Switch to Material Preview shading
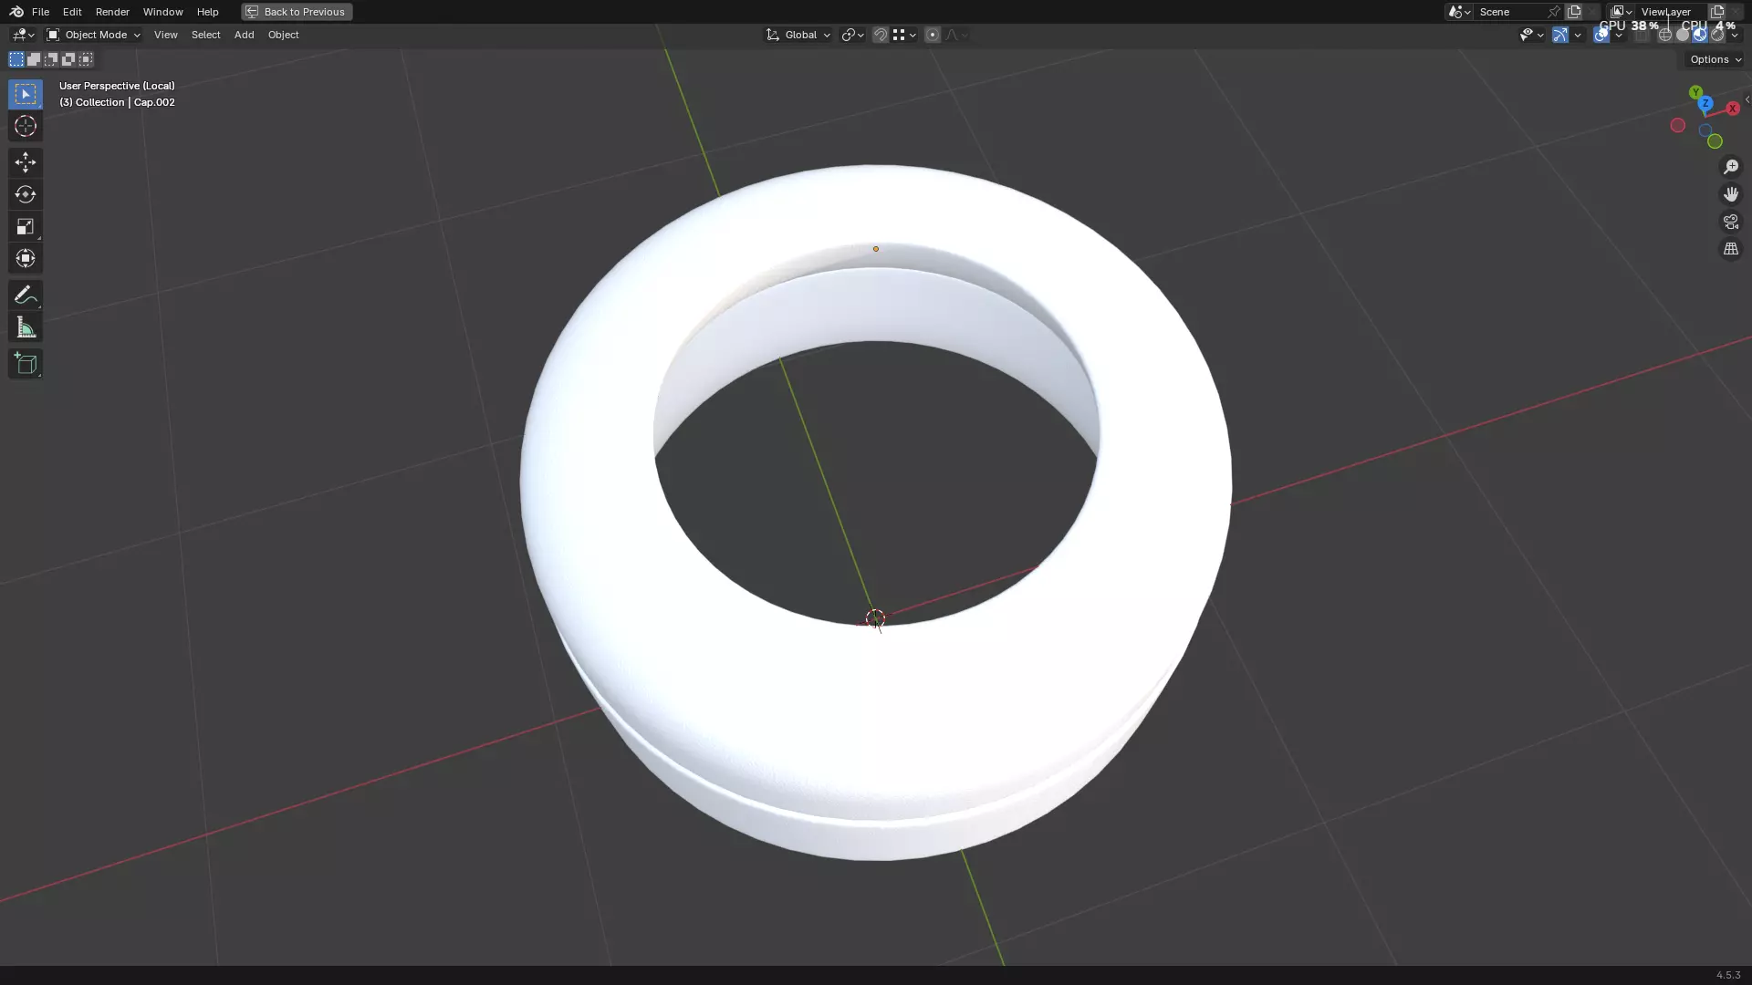This screenshot has width=1752, height=985. coord(1700,35)
